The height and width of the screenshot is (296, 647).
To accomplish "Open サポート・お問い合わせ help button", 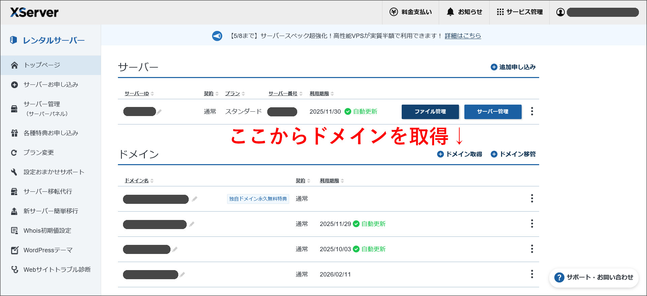I will point(594,277).
